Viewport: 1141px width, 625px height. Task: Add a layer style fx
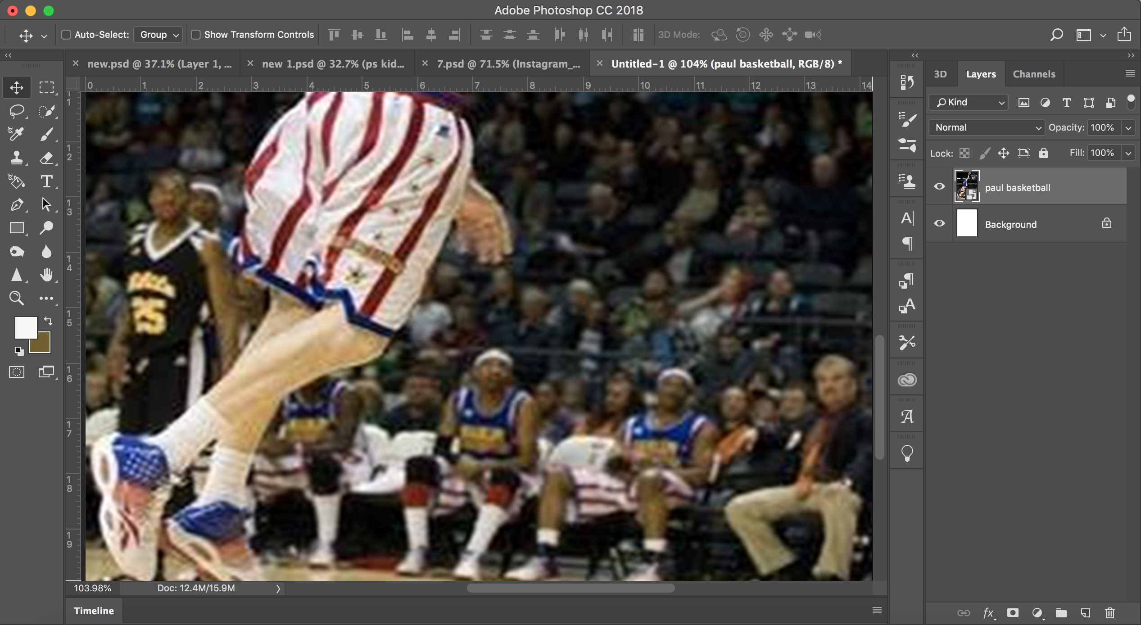988,613
